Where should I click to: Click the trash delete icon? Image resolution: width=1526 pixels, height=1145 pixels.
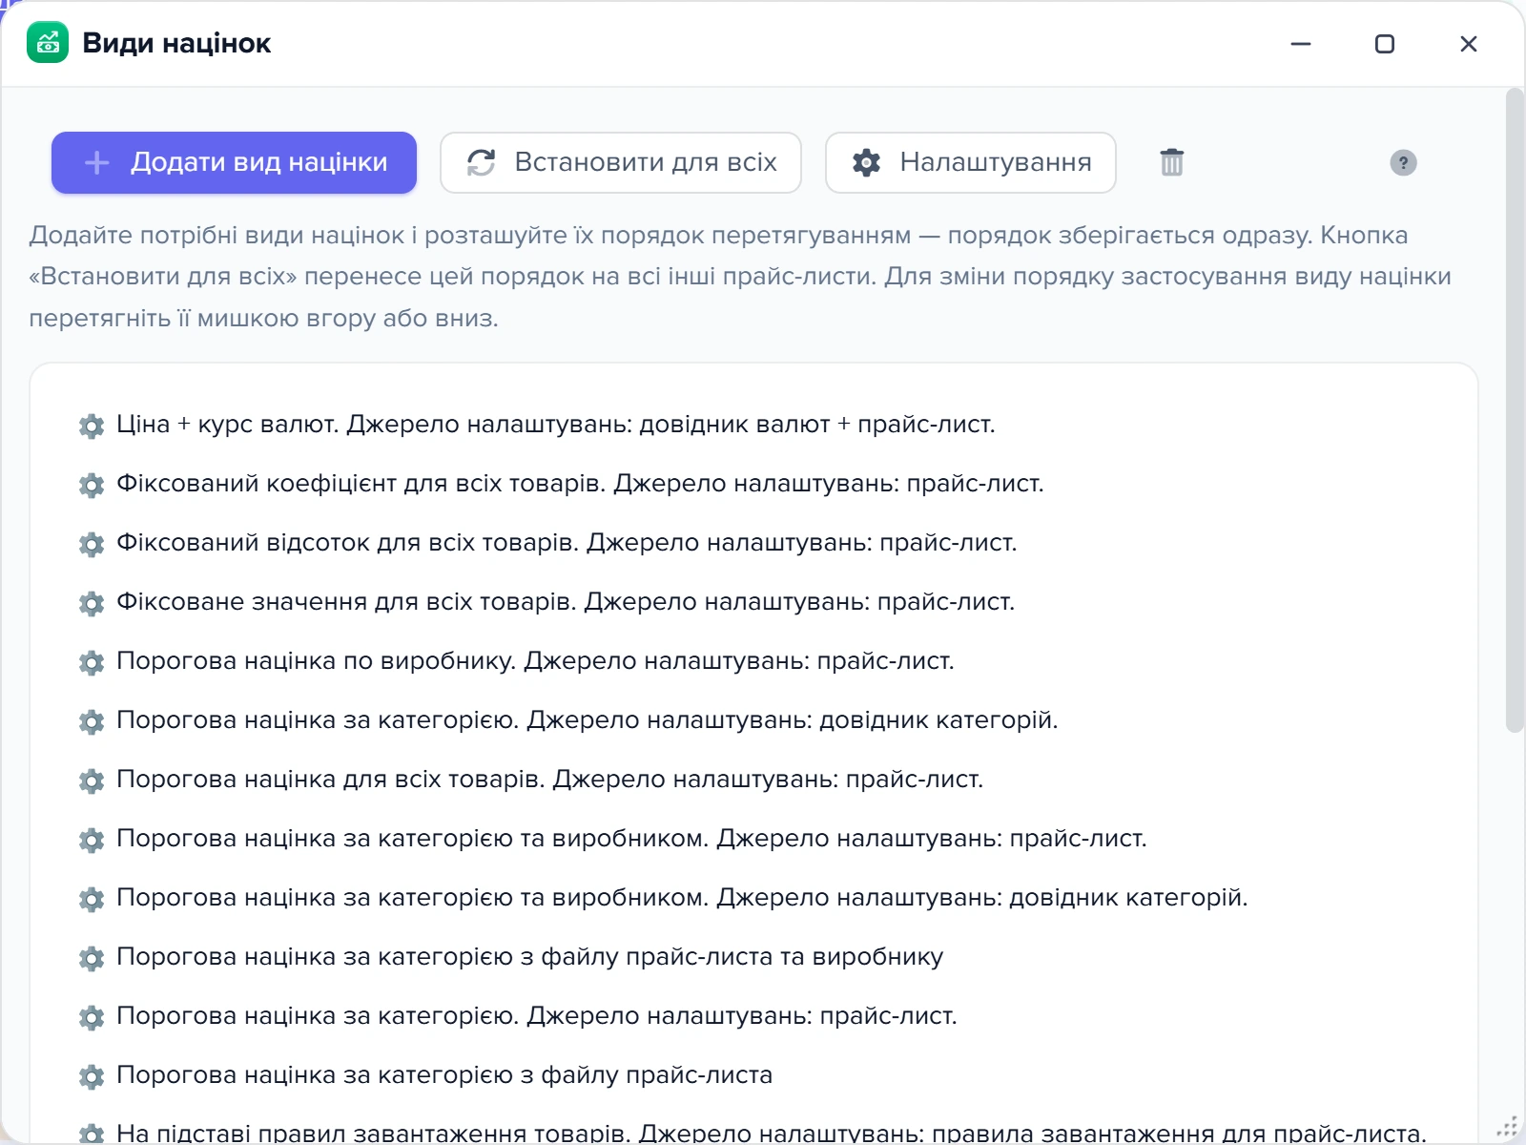tap(1172, 162)
